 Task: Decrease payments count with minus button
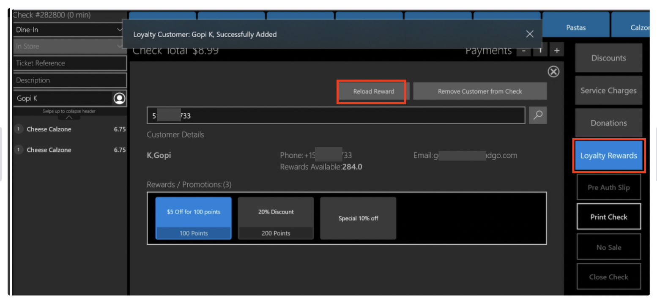[524, 50]
